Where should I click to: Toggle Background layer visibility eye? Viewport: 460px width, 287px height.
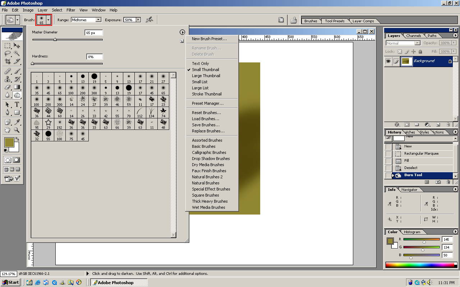[388, 61]
